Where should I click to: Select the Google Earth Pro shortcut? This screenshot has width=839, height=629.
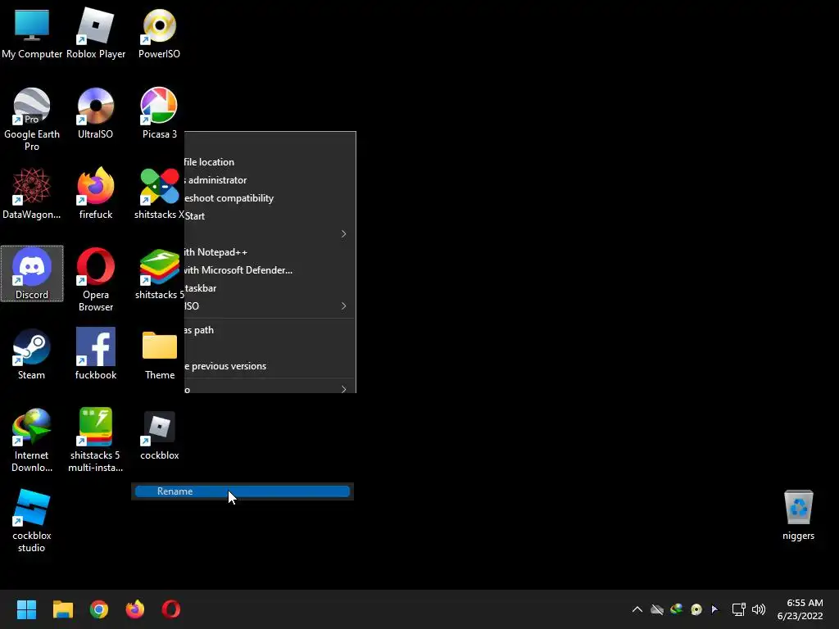tap(32, 120)
